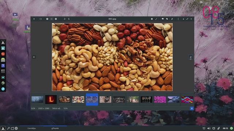Enter fullscreen mode using toolbar icon

(41, 19)
